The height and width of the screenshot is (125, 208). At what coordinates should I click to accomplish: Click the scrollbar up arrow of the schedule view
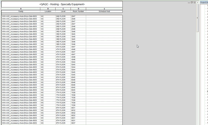point(198,3)
